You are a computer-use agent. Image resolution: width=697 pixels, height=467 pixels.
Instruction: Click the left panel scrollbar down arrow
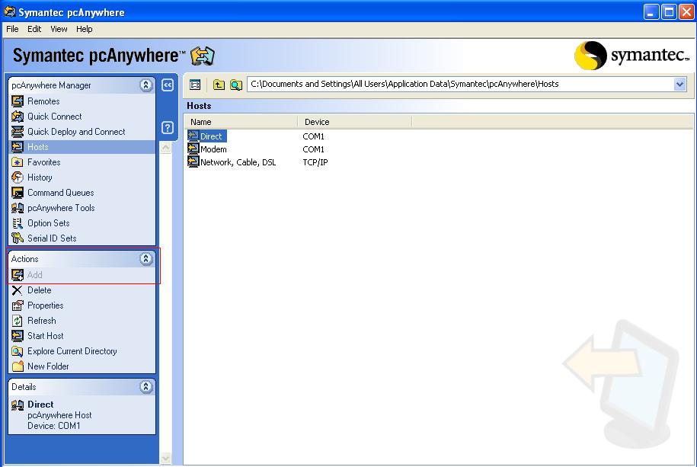(x=165, y=458)
